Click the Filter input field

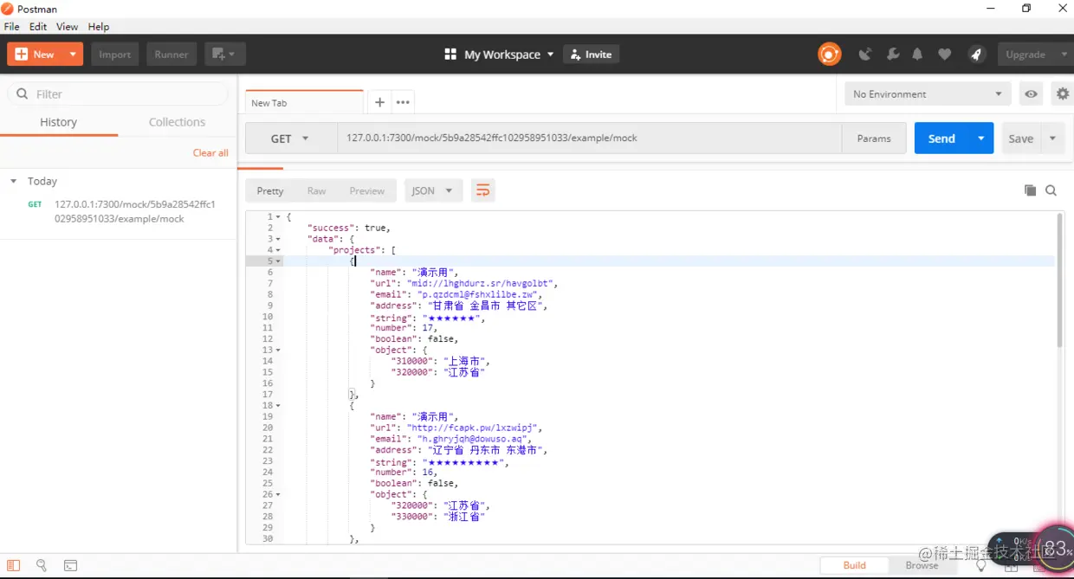tap(118, 93)
